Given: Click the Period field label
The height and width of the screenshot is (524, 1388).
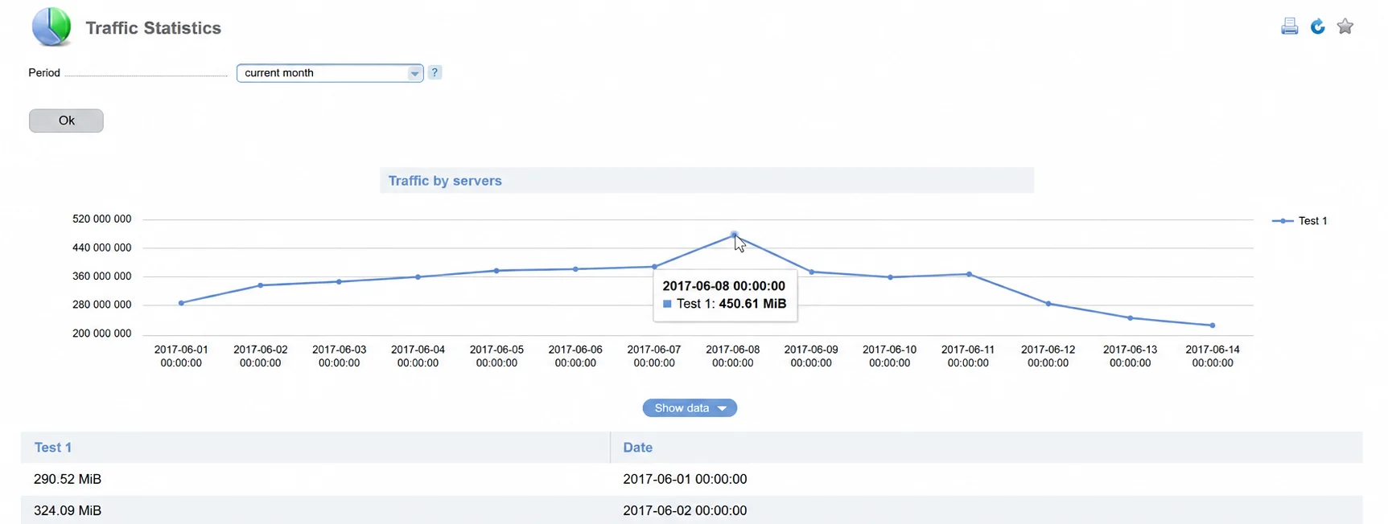Looking at the screenshot, I should 44,73.
